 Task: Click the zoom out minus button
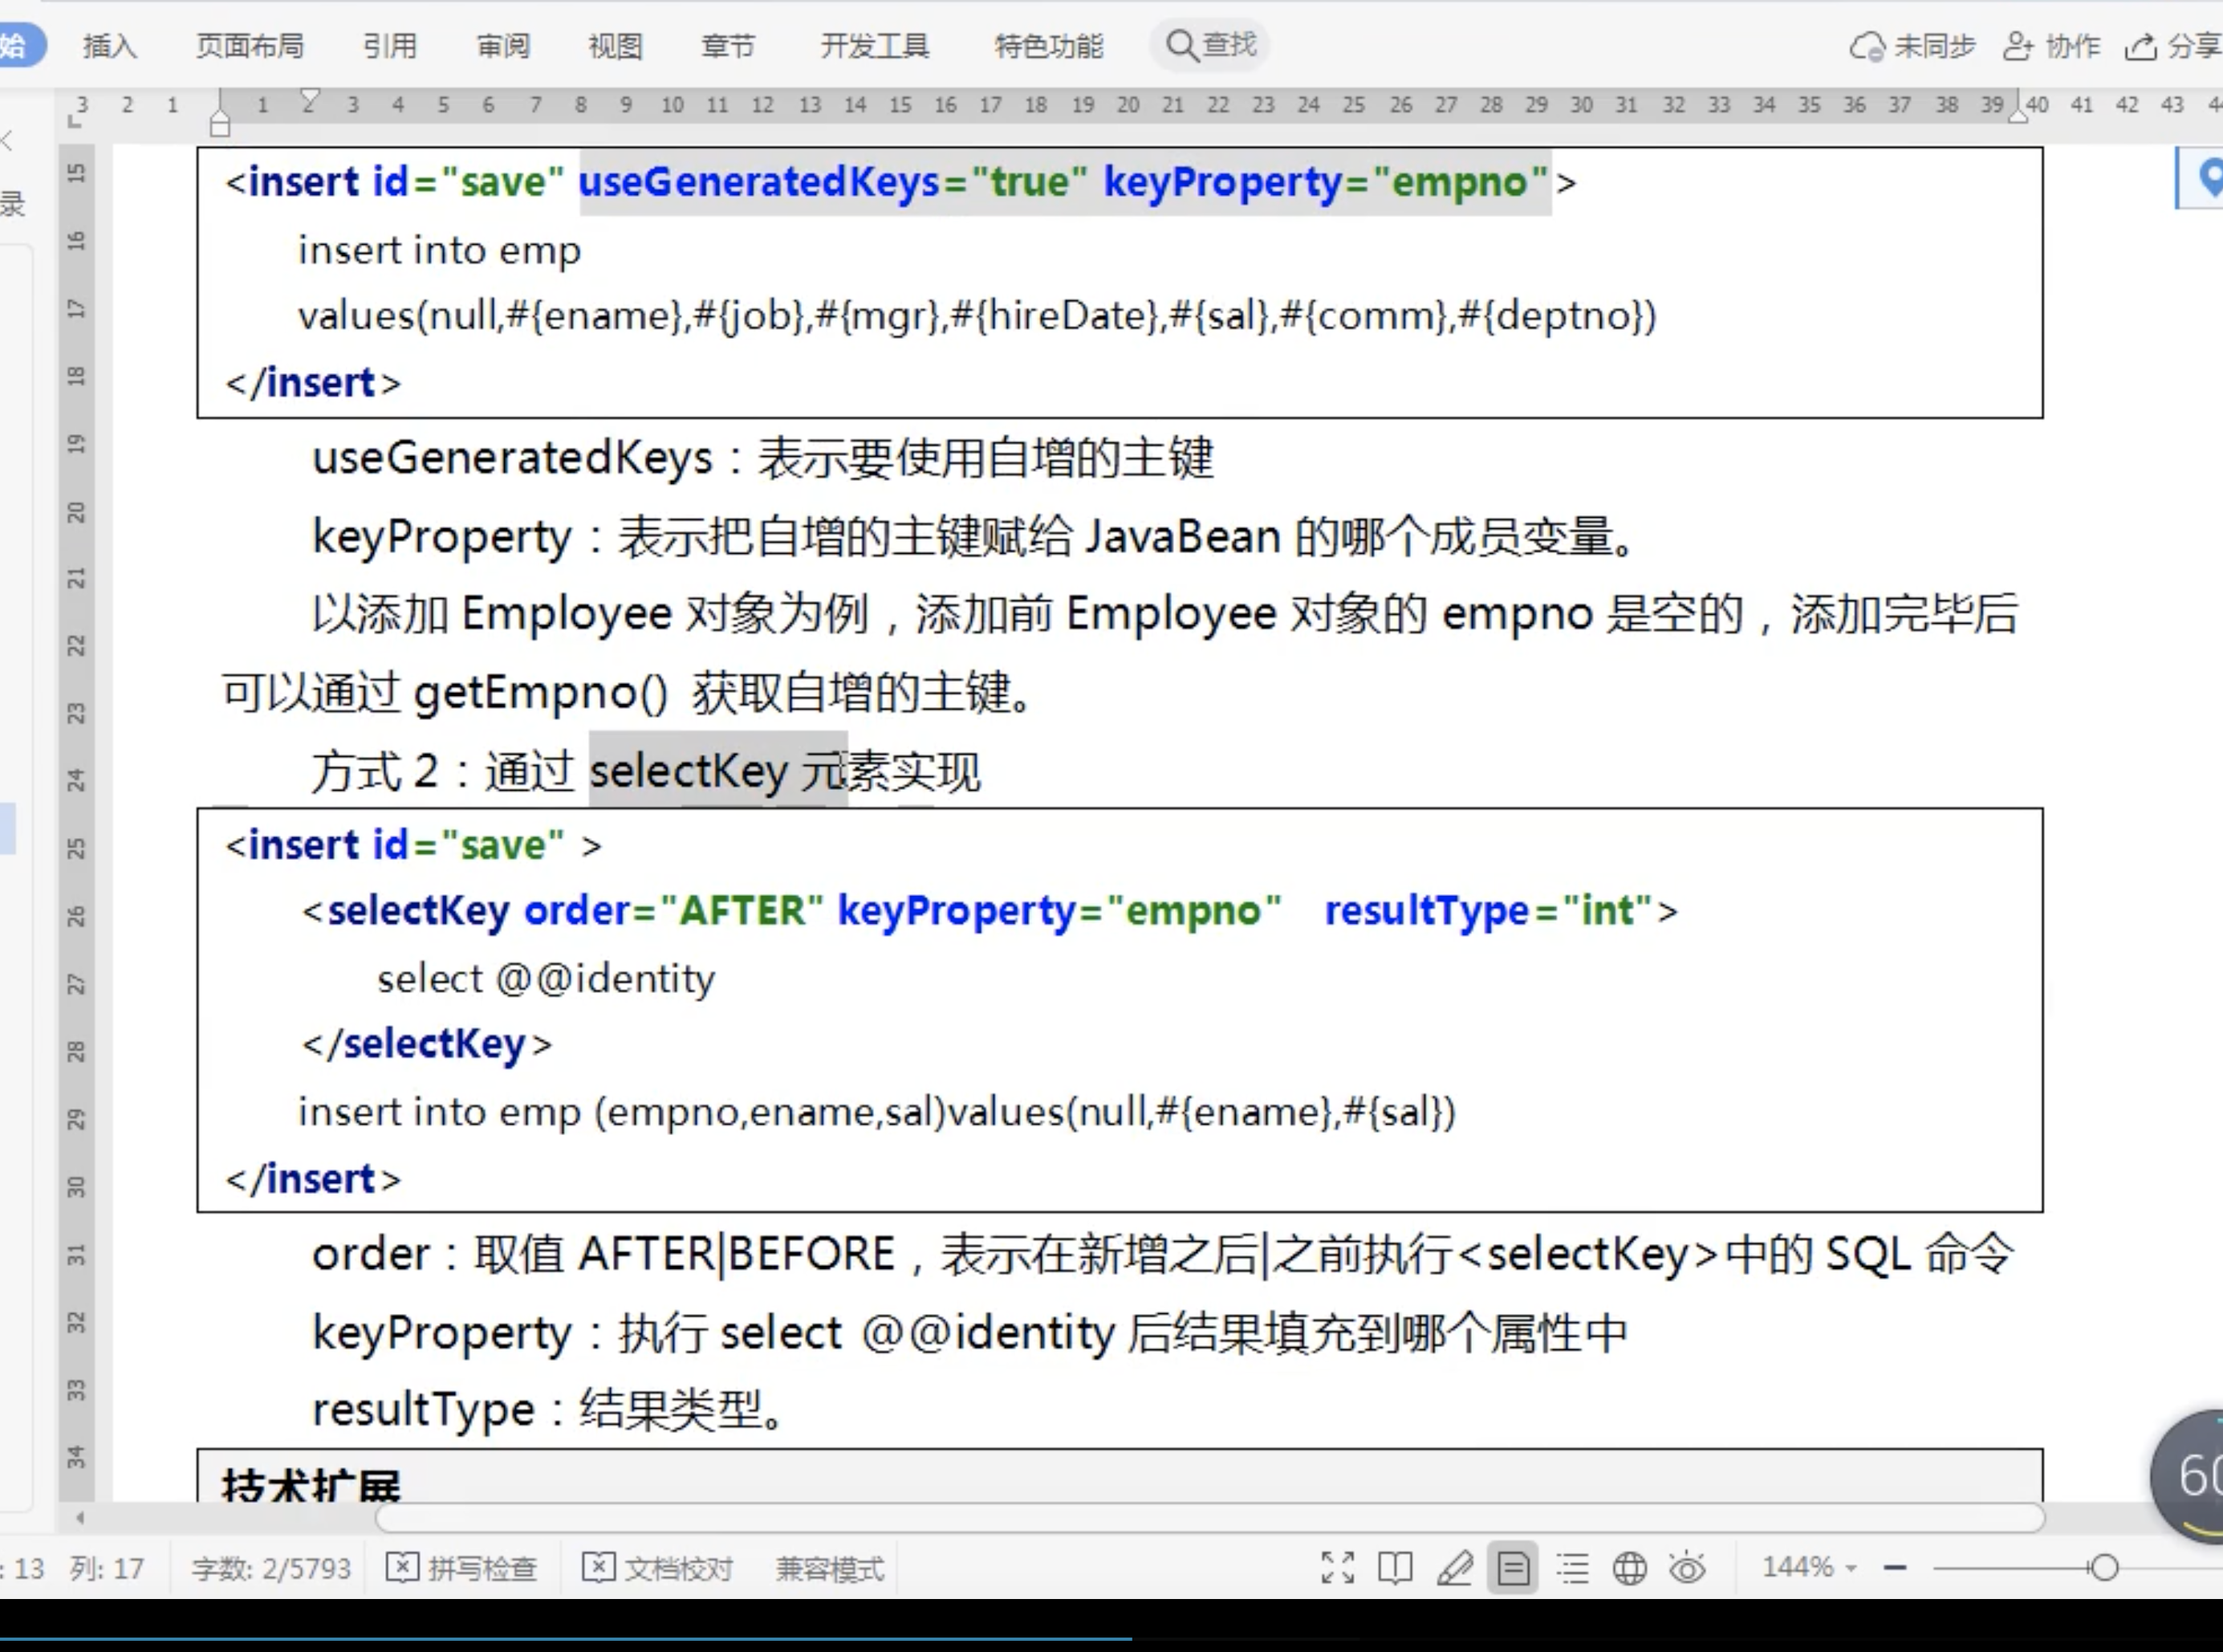pyautogui.click(x=1894, y=1568)
